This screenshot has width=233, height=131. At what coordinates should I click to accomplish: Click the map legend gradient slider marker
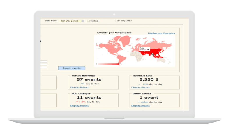(119, 64)
